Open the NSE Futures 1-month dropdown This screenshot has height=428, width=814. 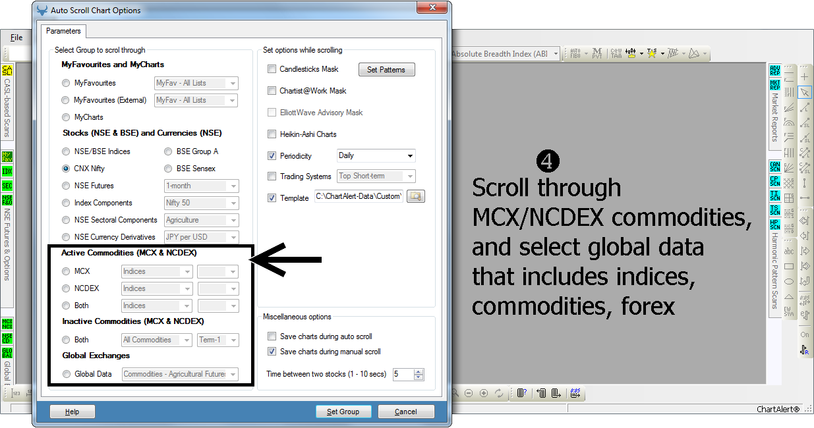click(x=201, y=186)
